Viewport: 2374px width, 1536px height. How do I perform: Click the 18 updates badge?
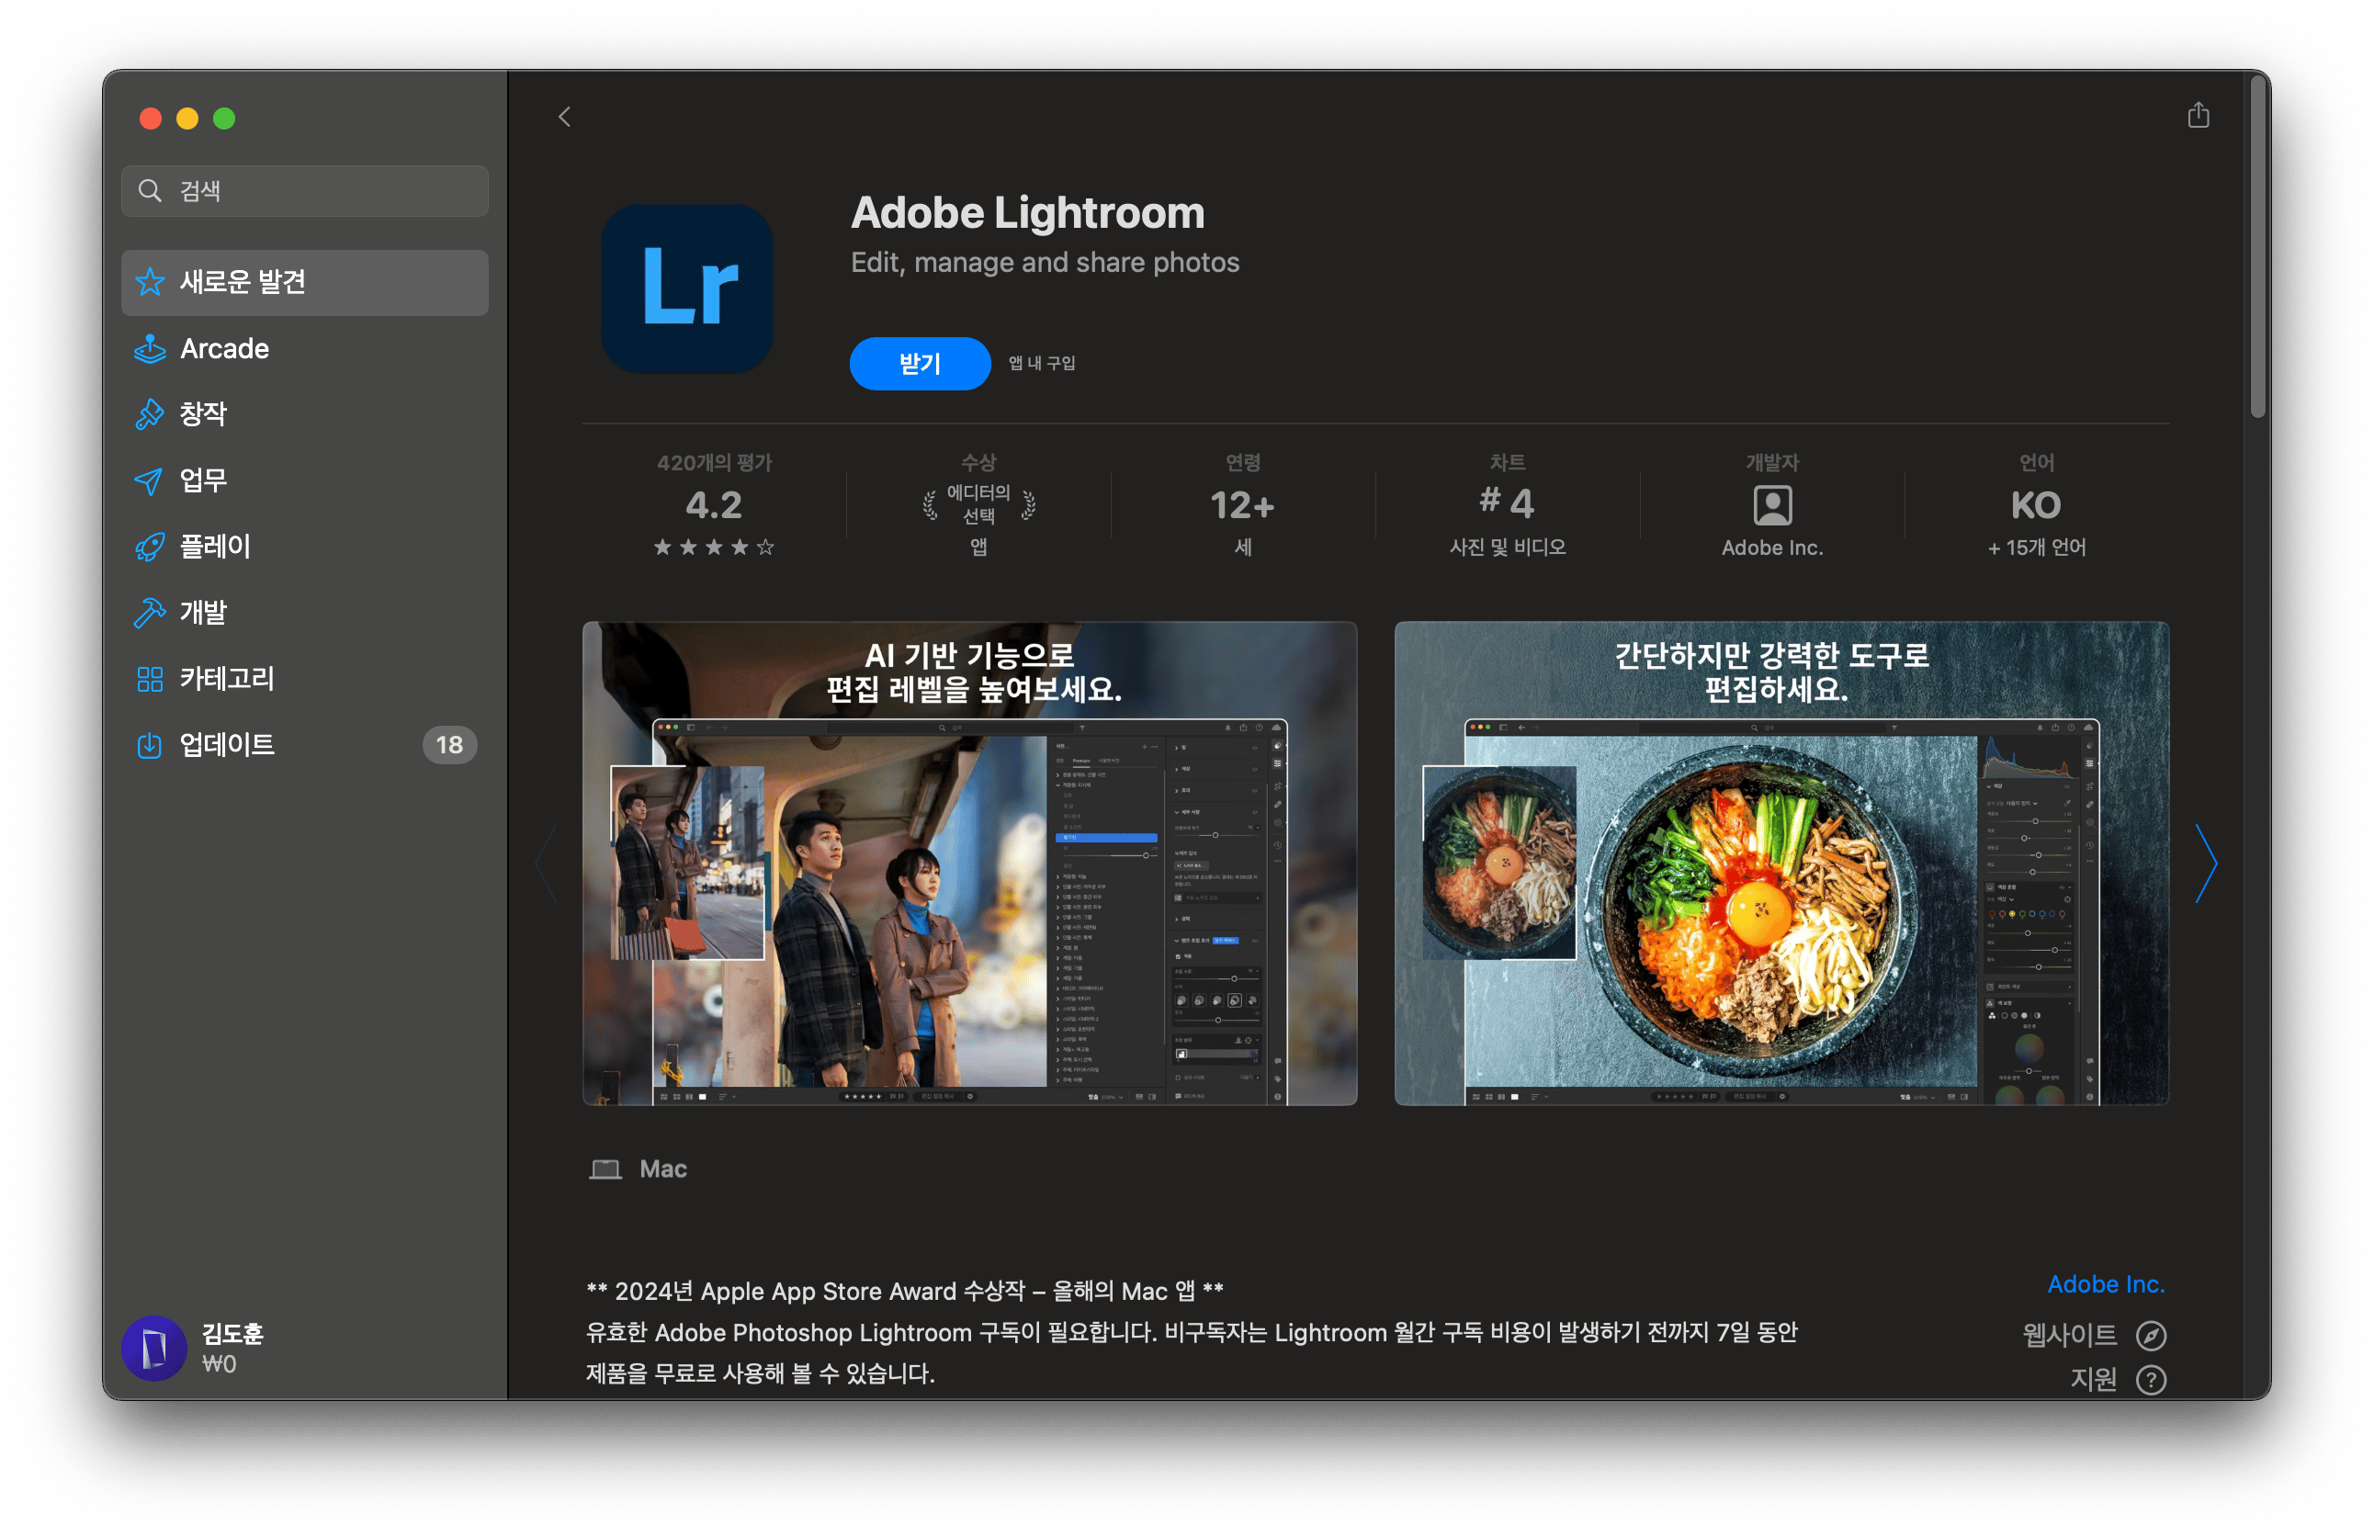point(449,745)
